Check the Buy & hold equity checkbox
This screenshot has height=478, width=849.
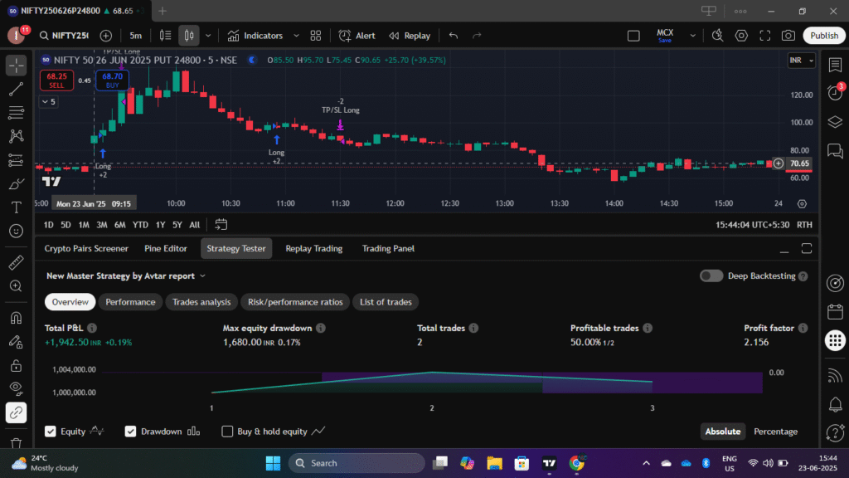coord(227,432)
